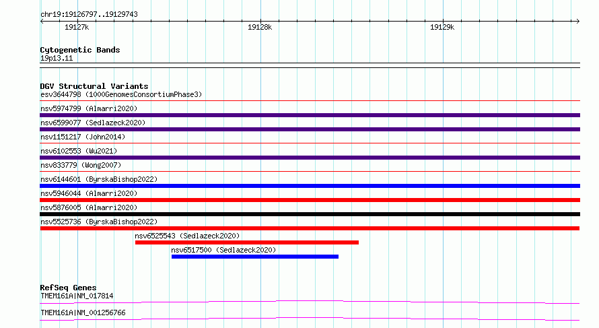599x328 pixels.
Task: Click the magenta transcript line under NM_001256766
Action: (310, 319)
